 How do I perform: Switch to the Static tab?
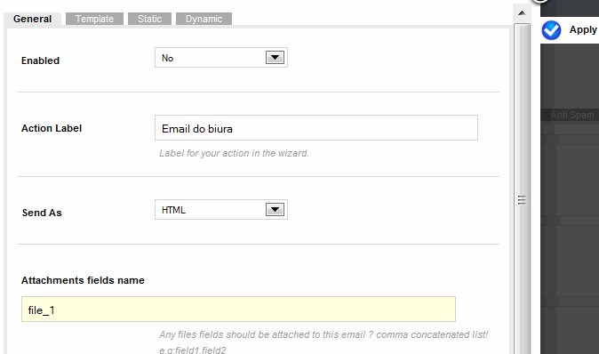149,19
